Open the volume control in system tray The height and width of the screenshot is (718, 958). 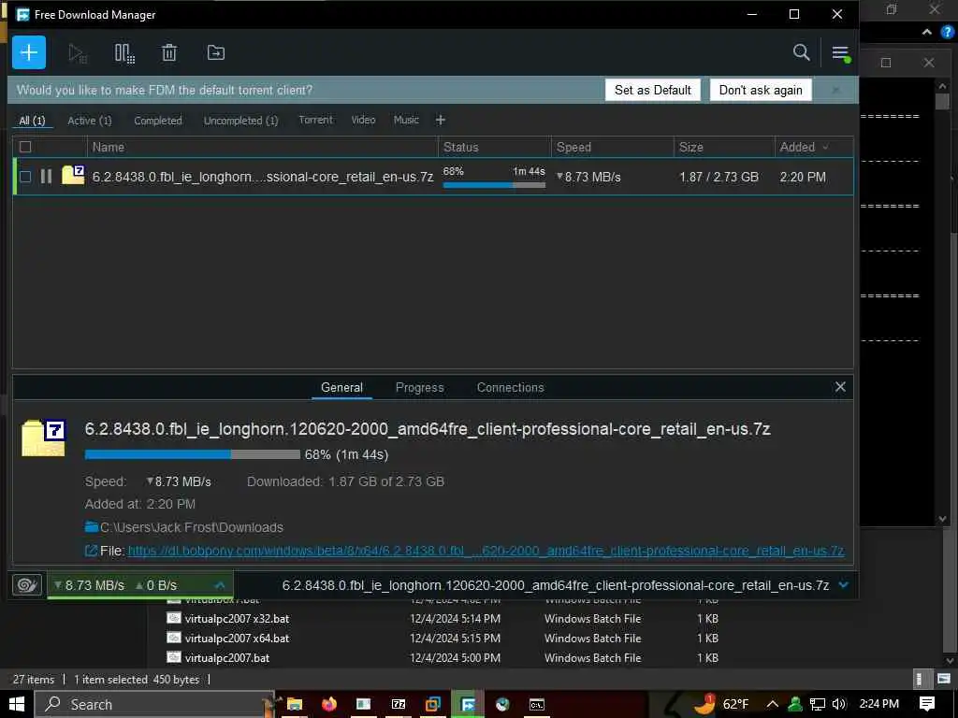coord(839,704)
